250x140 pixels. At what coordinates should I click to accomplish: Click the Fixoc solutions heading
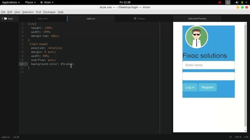coord(205,56)
